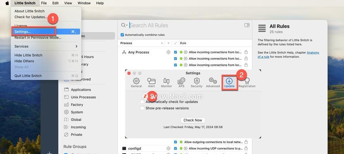Select Allow incoming UDP connections rule text
Screen dimensions: 344x154
215,149
